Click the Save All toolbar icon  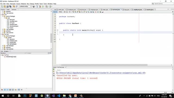click(x=10, y=7)
